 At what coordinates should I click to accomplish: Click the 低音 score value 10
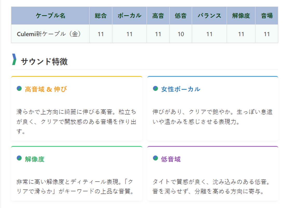(x=181, y=34)
